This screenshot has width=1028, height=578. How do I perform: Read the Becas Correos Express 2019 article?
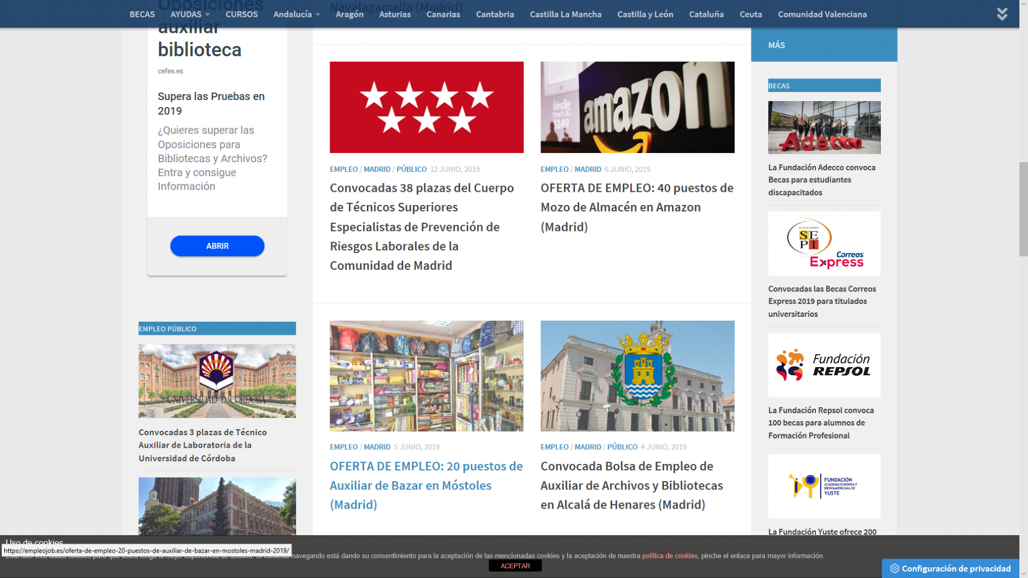(822, 301)
